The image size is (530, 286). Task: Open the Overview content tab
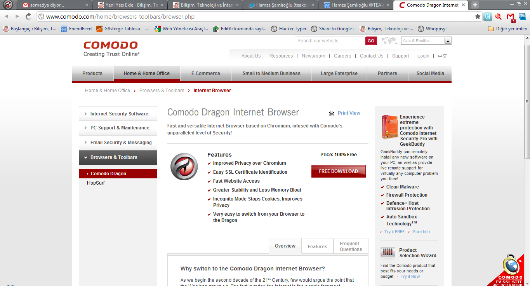[285, 246]
